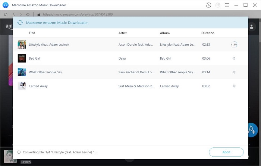This screenshot has width=261, height=166.
Task: Click artist "Sam Fischer & Demi Lo..."
Action: [x=136, y=72]
